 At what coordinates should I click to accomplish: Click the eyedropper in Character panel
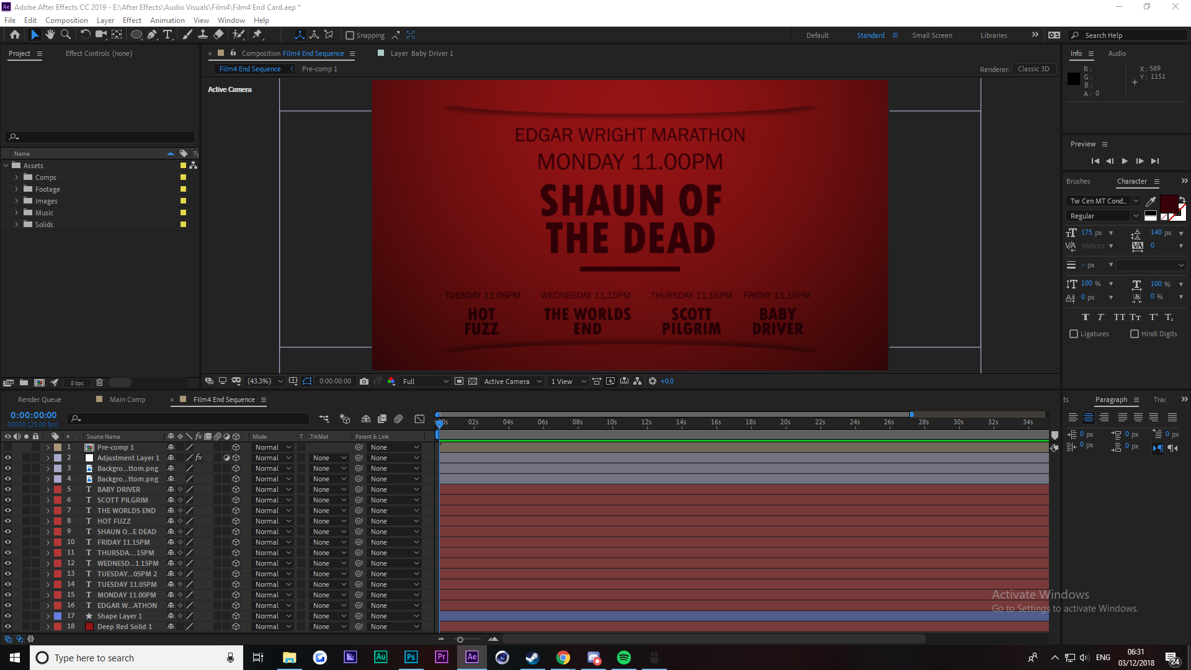click(x=1151, y=201)
